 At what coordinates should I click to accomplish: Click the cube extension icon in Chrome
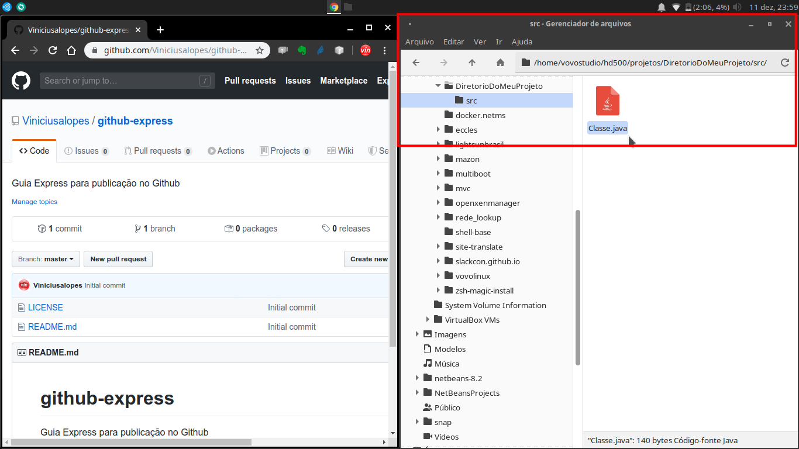point(339,50)
